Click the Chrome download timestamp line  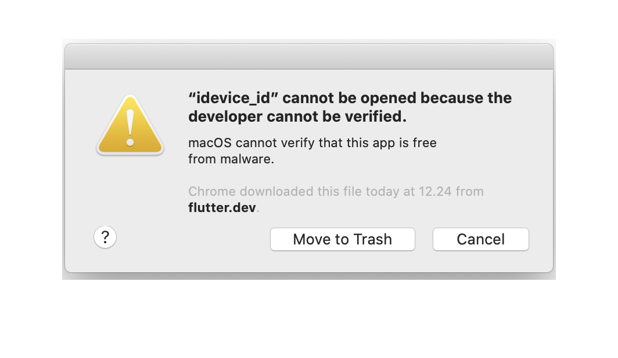pyautogui.click(x=336, y=191)
